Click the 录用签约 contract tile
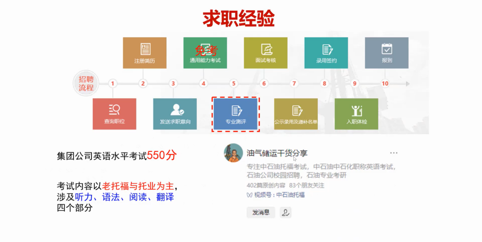 [326, 53]
